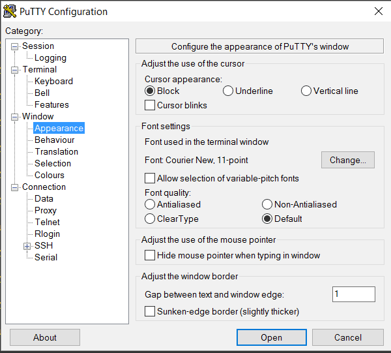Open the Colours settings in tree
The width and height of the screenshot is (391, 353).
click(x=50, y=176)
